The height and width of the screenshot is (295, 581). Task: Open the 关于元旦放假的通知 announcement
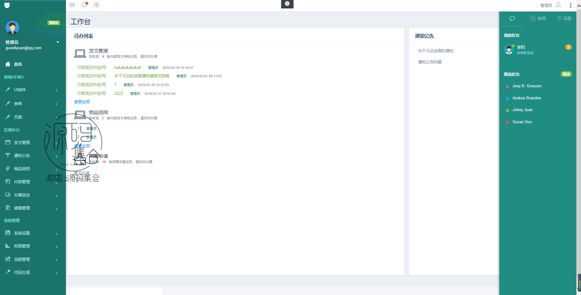click(x=435, y=51)
